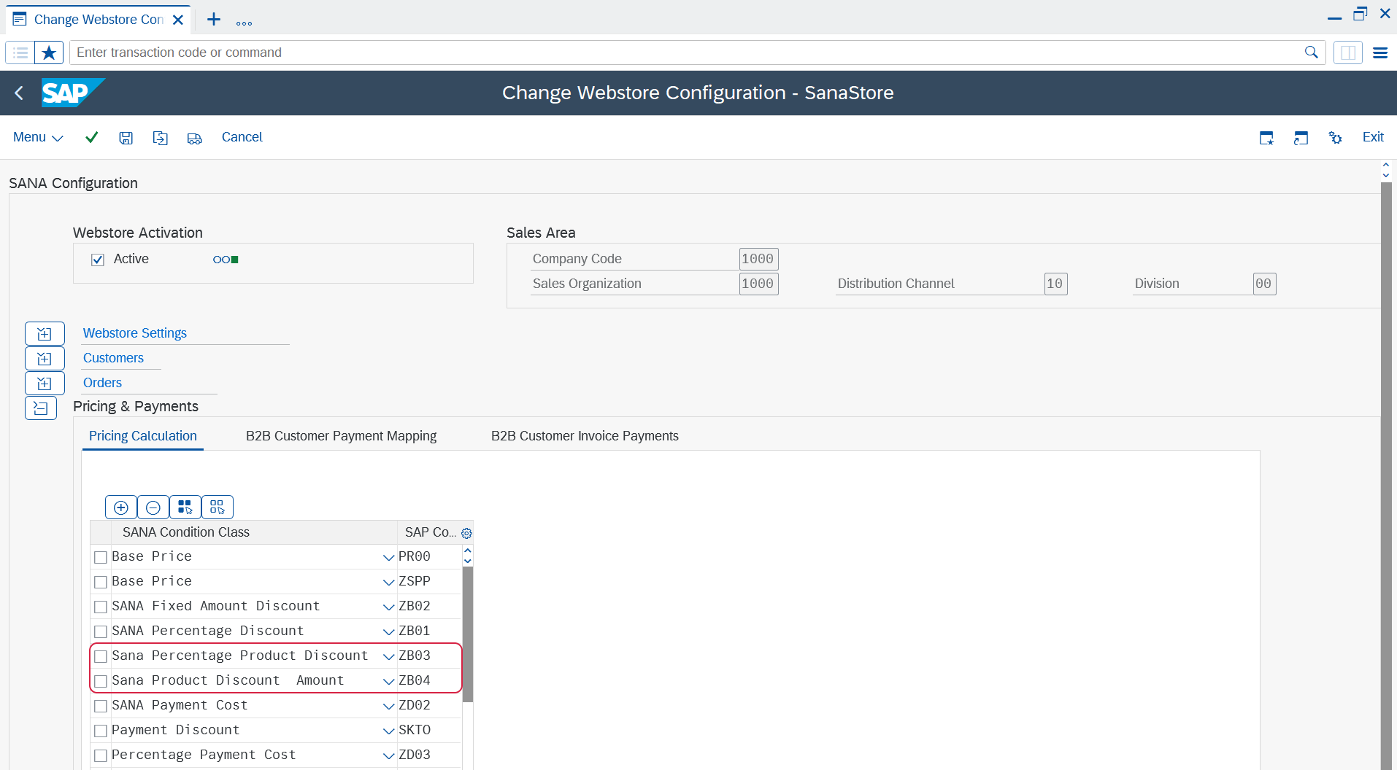Select the PR00 Base Price row checkbox
The height and width of the screenshot is (770, 1397).
coord(101,557)
